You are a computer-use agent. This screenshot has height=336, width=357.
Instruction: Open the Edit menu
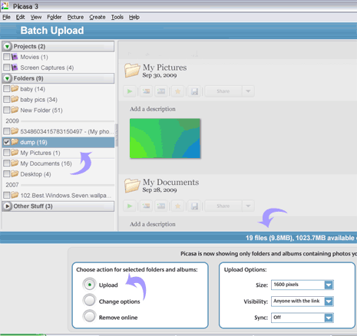tap(20, 17)
